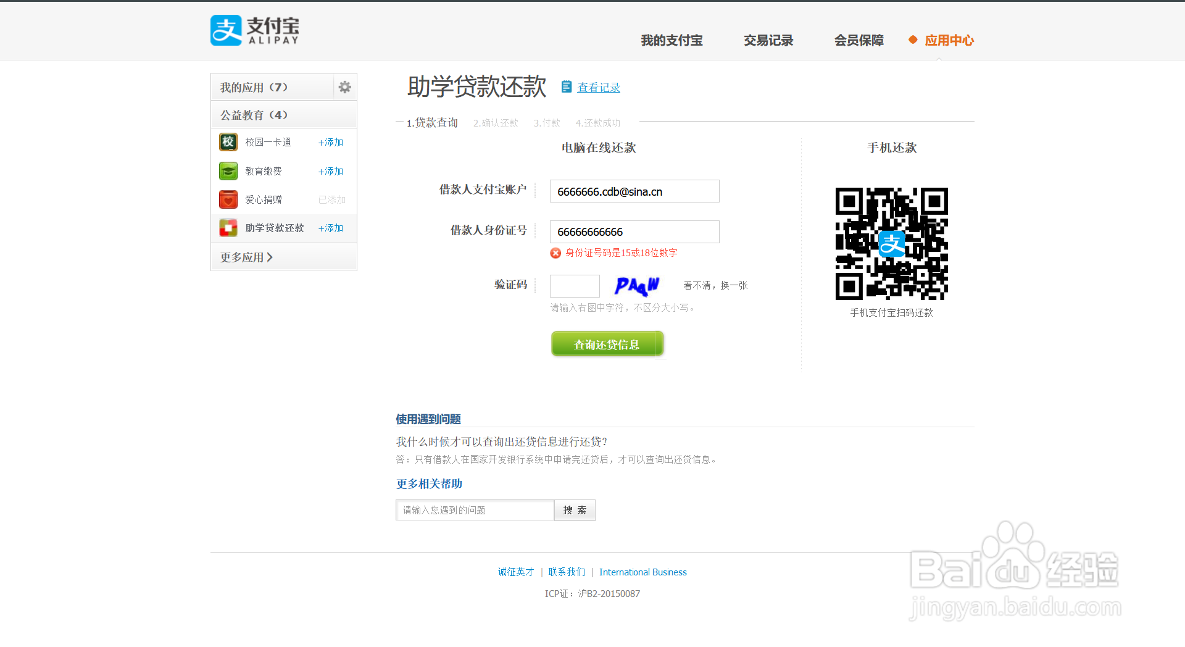Click the 搜 索 button
1185x647 pixels.
(575, 510)
